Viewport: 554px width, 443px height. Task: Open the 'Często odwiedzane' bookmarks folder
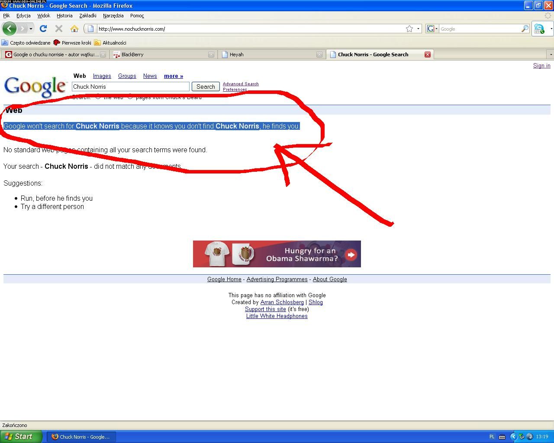(x=26, y=43)
